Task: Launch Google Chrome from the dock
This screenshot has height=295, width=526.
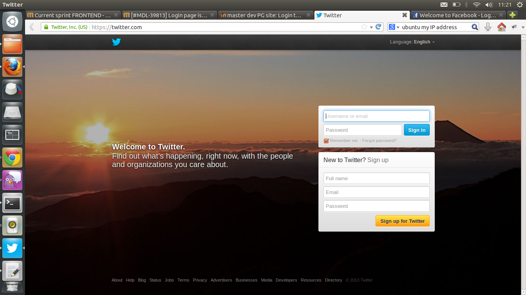Action: [x=12, y=157]
